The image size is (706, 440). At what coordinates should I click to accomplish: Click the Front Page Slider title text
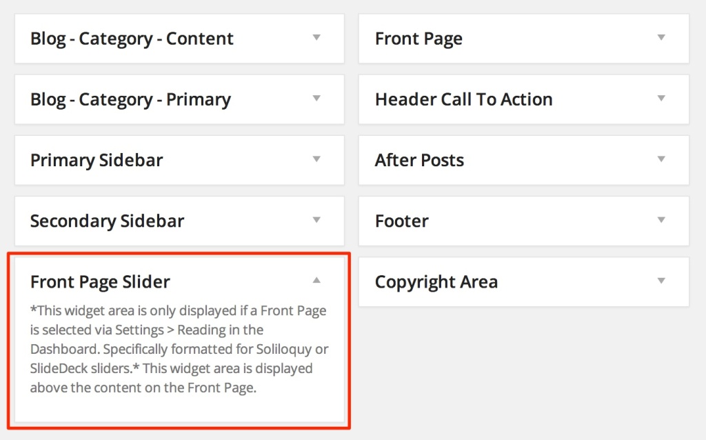click(101, 281)
